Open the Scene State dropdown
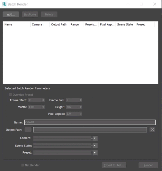The image size is (162, 171). pyautogui.click(x=94, y=146)
